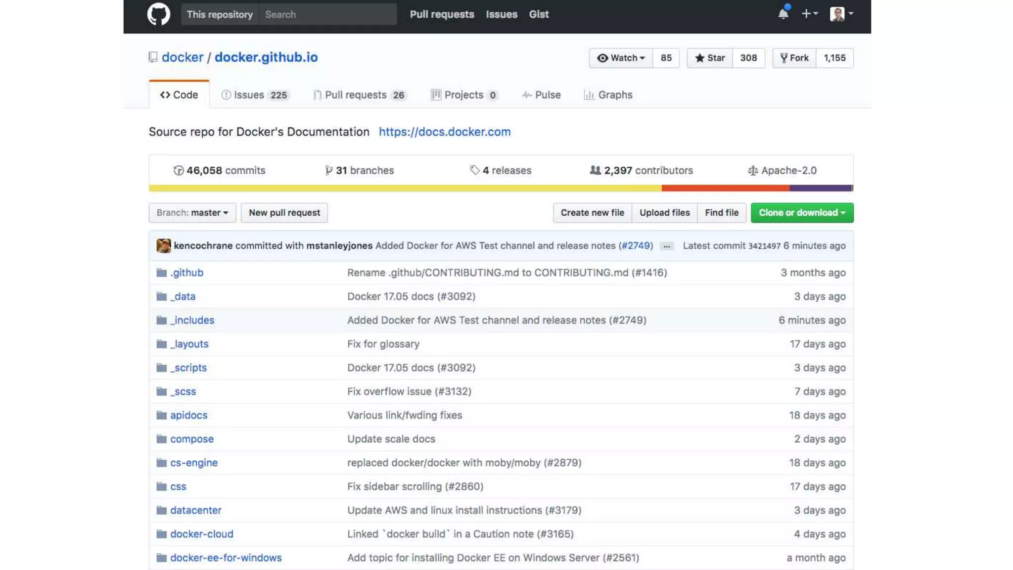Viewport: 1013px width, 570px height.
Task: Open the notifications bell
Action: 783,14
